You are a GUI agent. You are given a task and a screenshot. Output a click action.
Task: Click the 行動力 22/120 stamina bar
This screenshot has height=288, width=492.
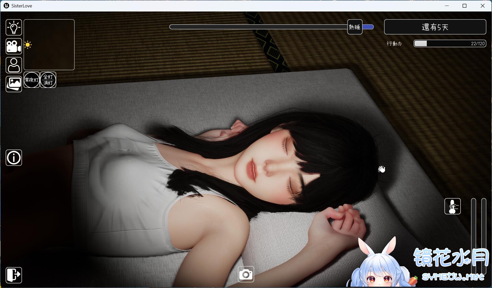[450, 43]
